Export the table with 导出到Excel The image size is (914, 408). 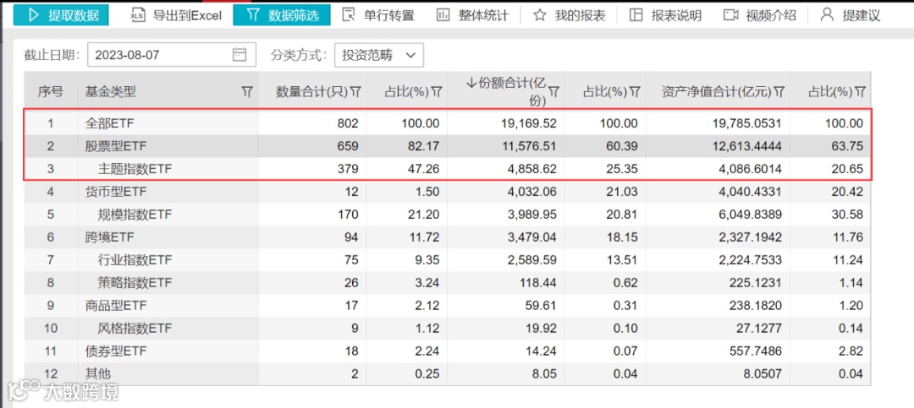point(177,15)
